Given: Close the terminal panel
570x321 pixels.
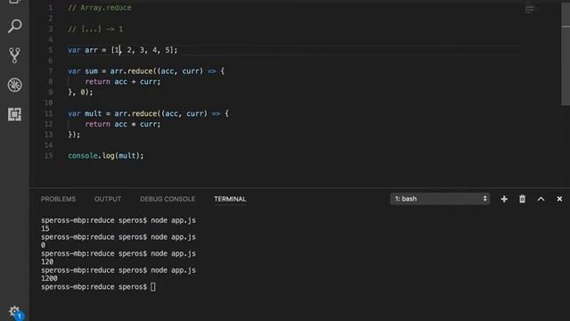Looking at the screenshot, I should pos(559,199).
